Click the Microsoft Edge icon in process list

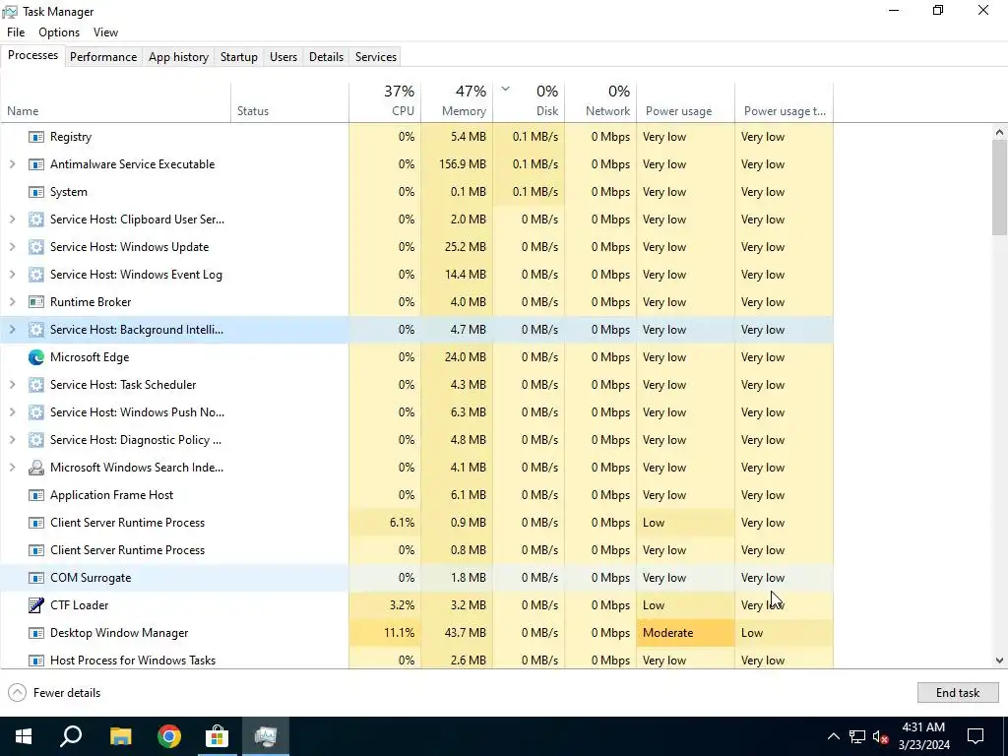pos(36,357)
